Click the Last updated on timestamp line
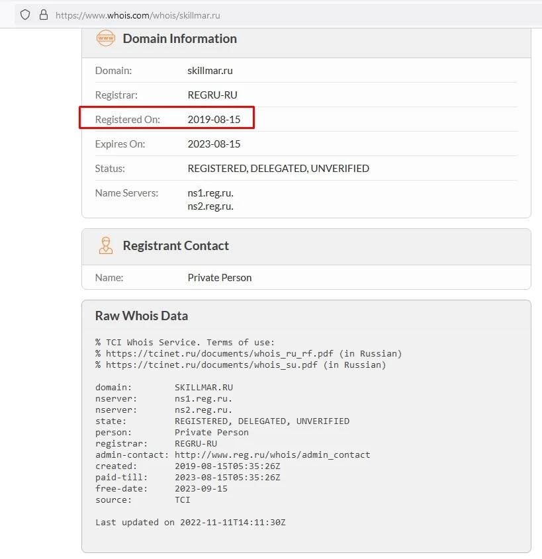This screenshot has width=542, height=559. 191,522
